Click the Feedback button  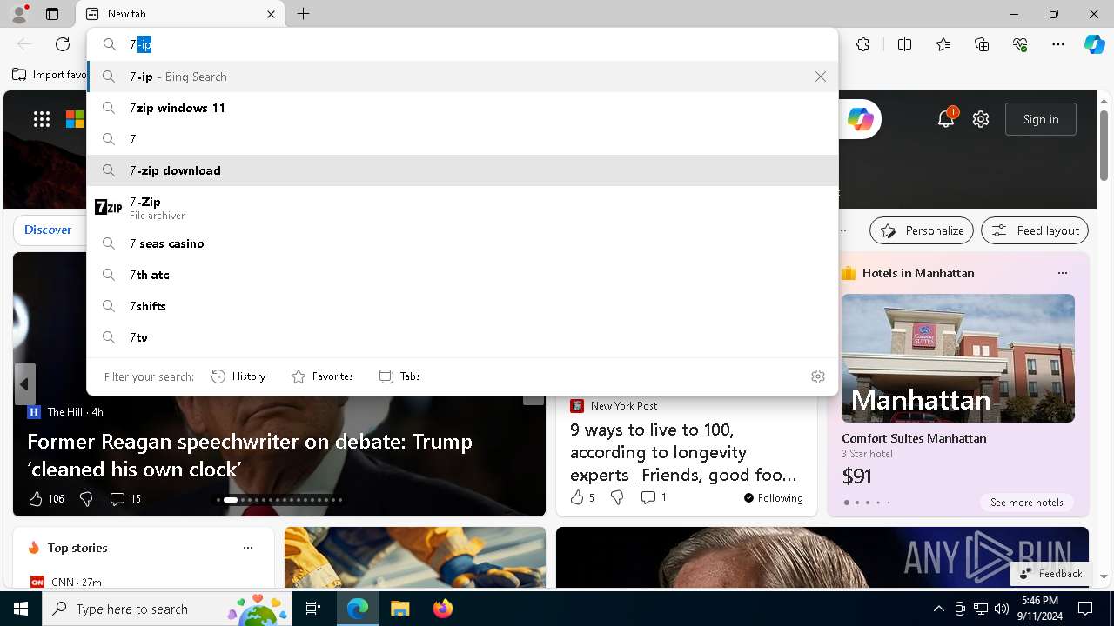(1050, 574)
